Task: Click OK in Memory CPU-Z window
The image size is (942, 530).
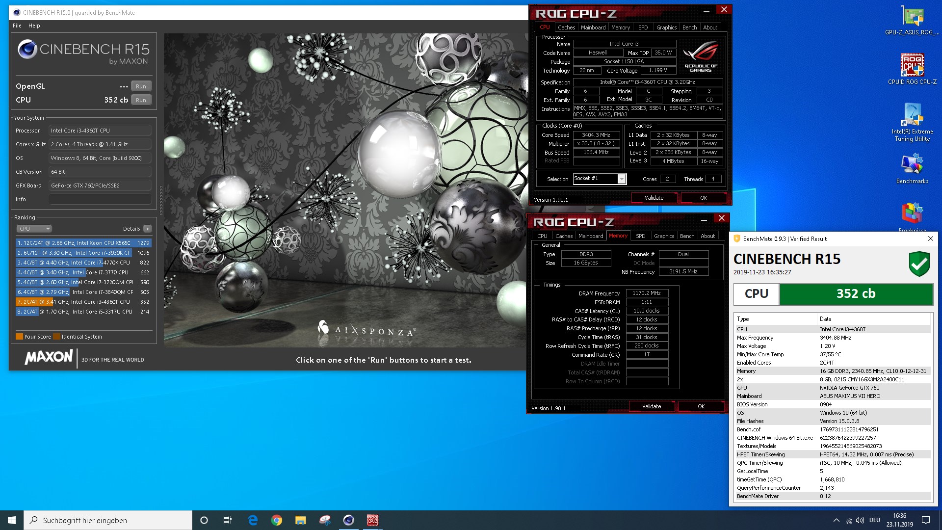Action: (x=701, y=406)
